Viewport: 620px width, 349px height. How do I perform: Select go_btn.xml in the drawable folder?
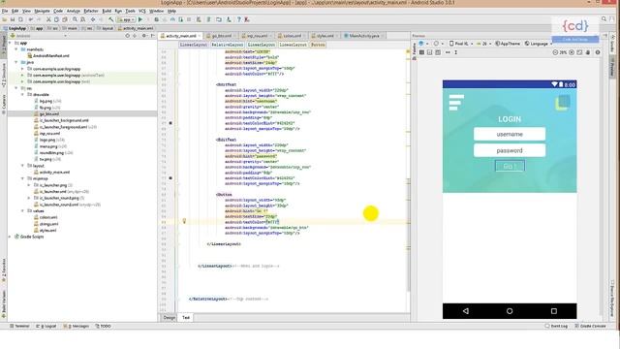click(x=46, y=114)
